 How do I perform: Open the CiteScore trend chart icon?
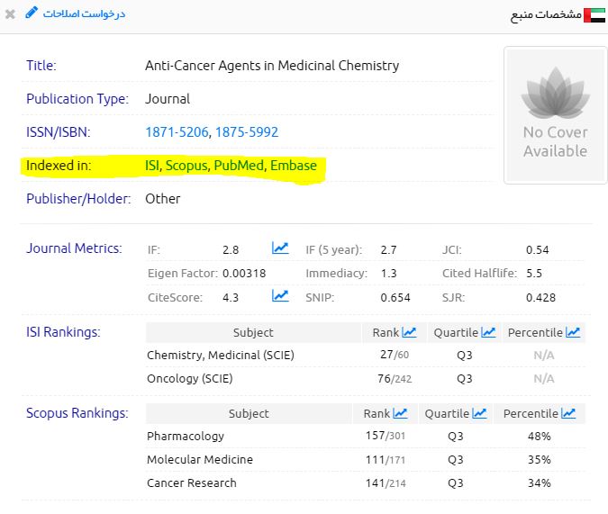pyautogui.click(x=280, y=296)
